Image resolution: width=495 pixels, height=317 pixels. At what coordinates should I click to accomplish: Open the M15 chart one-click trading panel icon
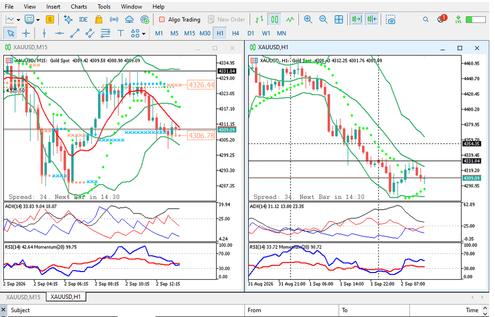(9, 60)
